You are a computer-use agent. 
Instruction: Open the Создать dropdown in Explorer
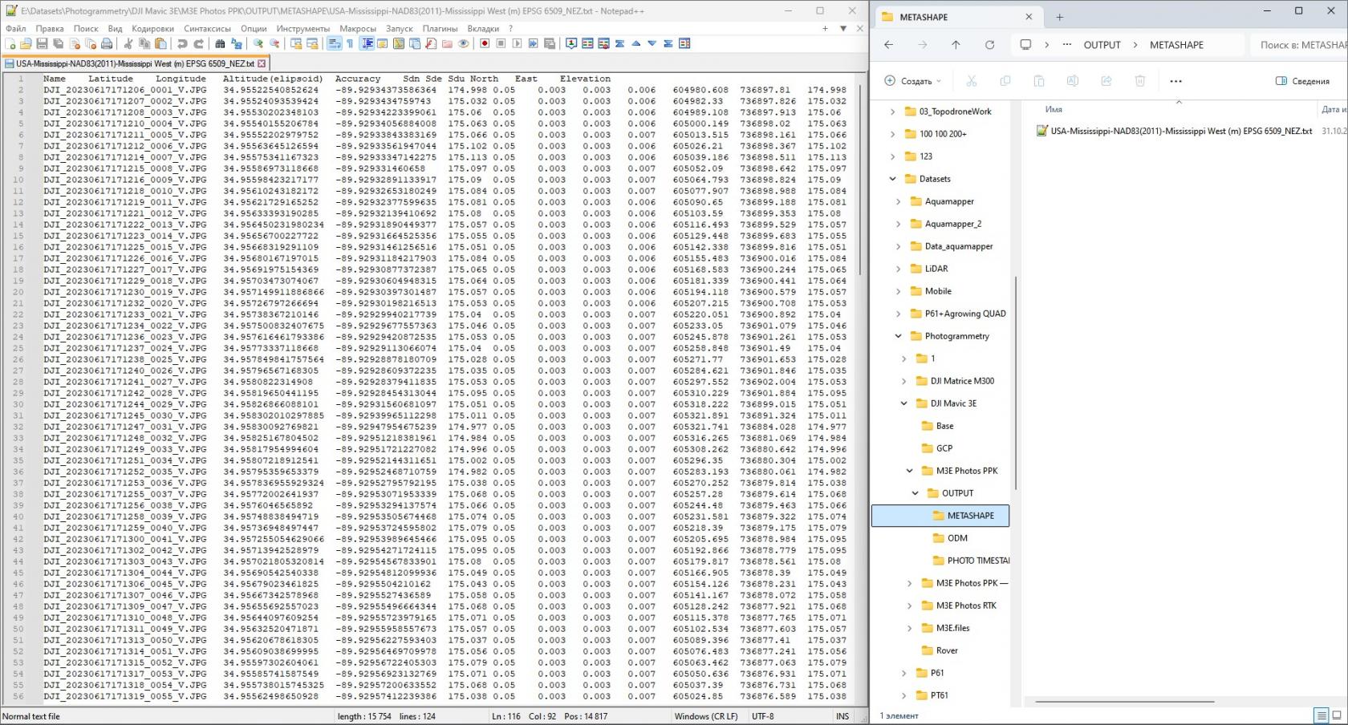coord(913,81)
